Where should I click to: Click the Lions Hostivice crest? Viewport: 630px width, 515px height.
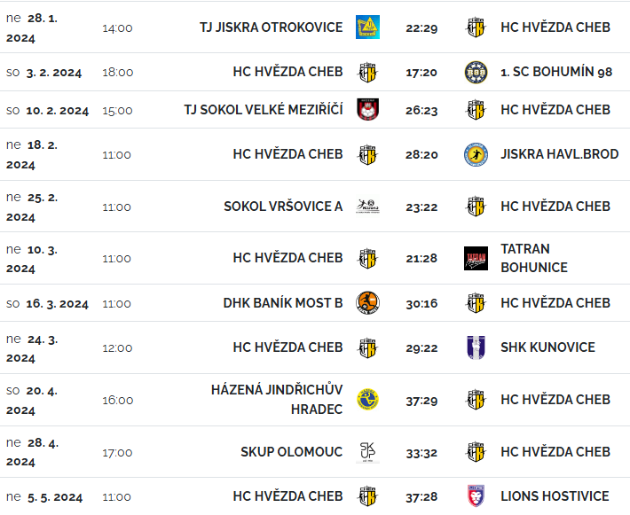476,495
